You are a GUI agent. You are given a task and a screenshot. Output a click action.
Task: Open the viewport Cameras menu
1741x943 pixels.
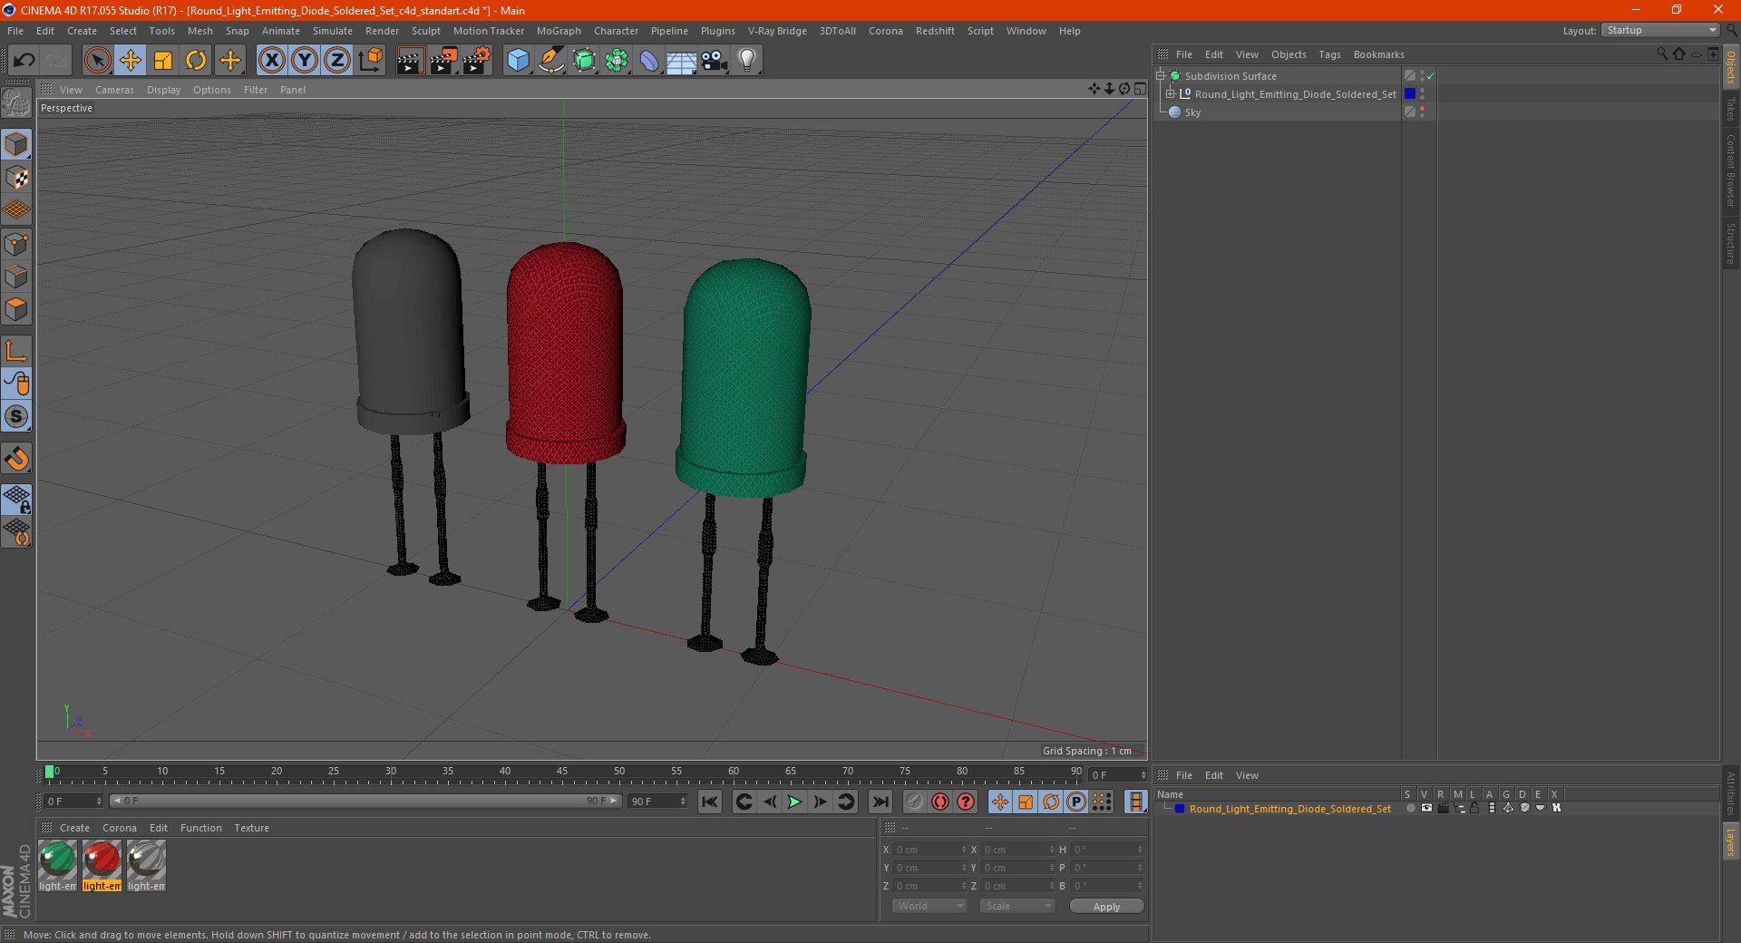[114, 90]
